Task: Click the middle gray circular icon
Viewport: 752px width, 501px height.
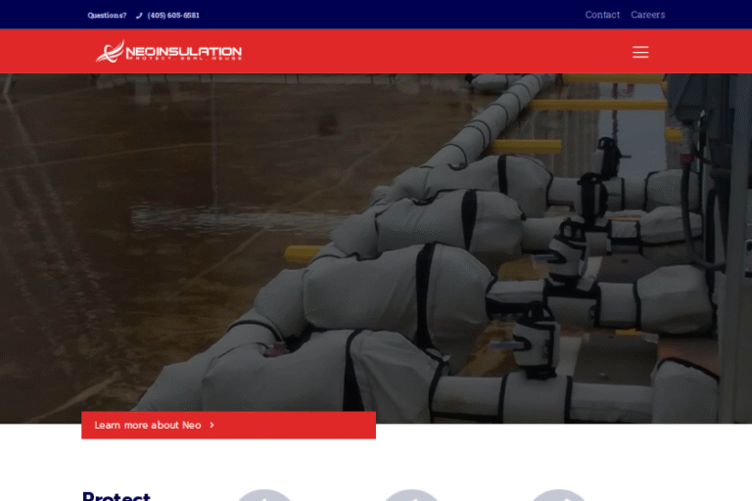Action: pos(410,495)
